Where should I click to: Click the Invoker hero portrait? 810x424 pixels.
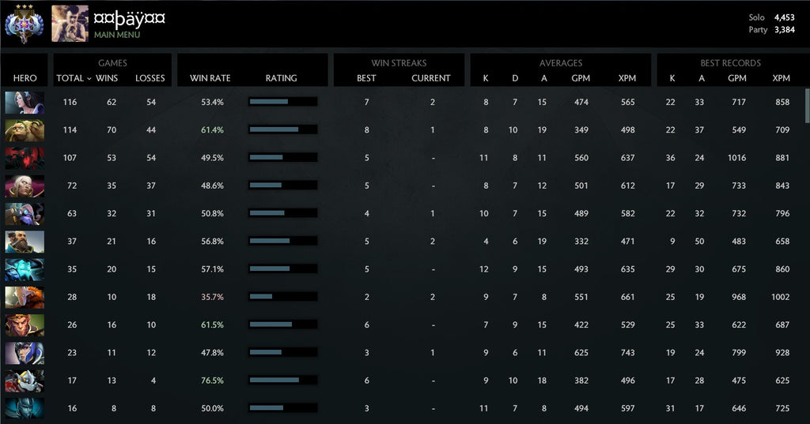coord(25,186)
